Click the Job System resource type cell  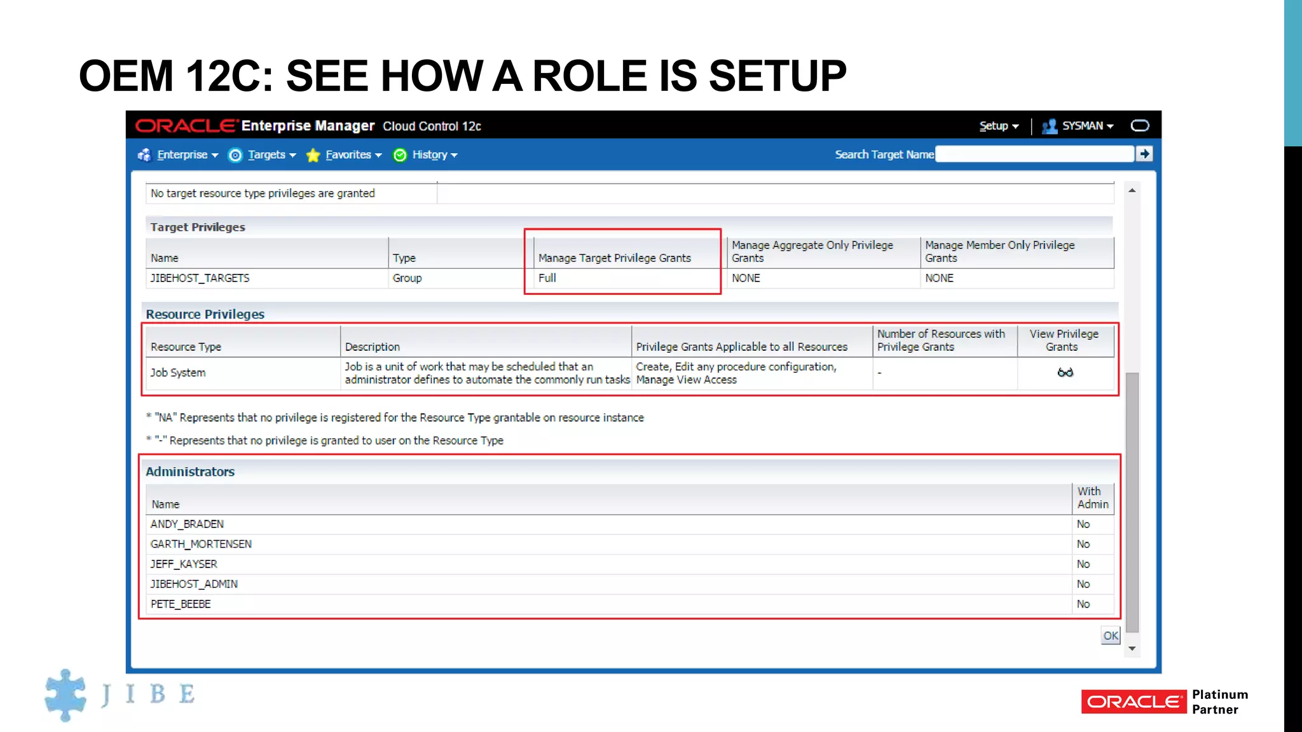[243, 373]
